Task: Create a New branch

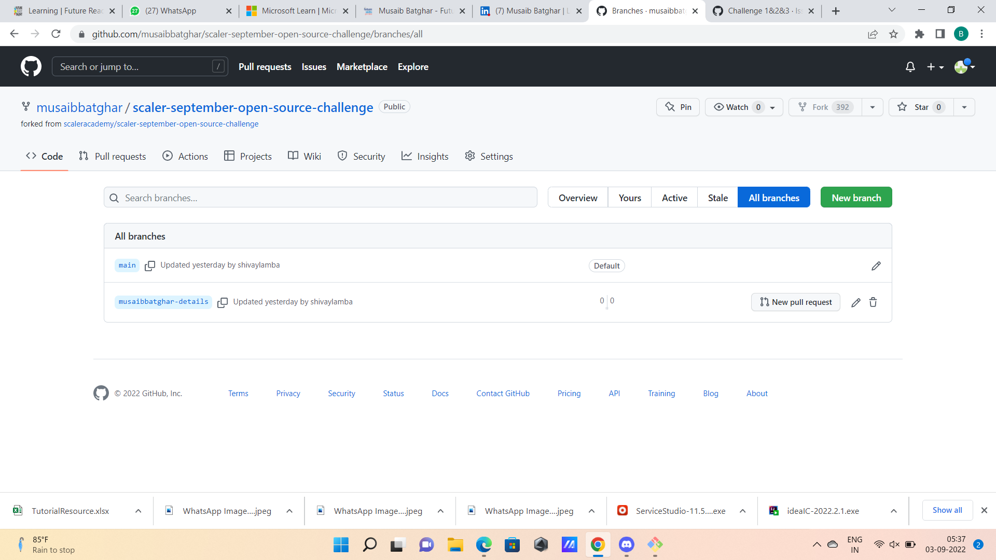Action: (x=856, y=197)
